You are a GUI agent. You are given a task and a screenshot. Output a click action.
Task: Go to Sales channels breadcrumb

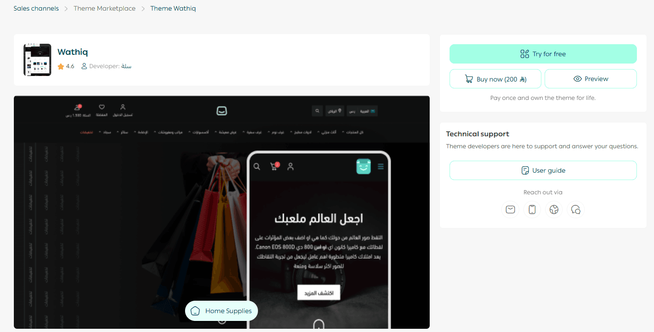(x=36, y=8)
